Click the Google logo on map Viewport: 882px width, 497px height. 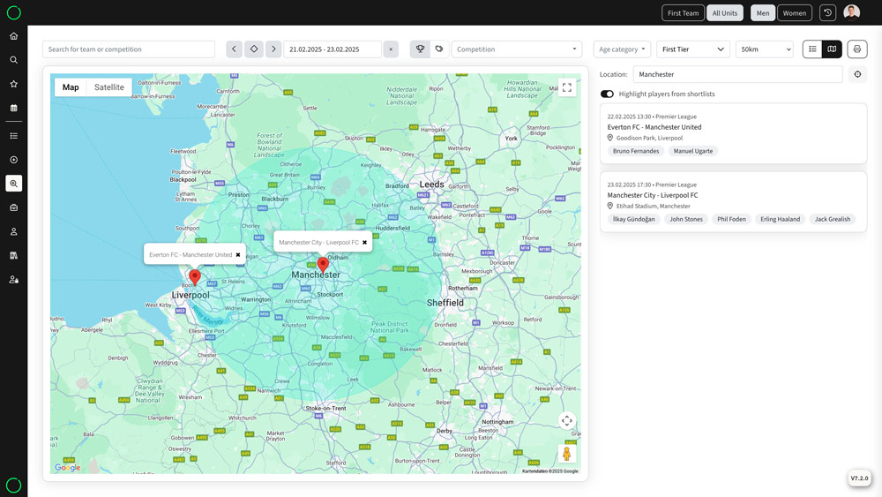(68, 467)
